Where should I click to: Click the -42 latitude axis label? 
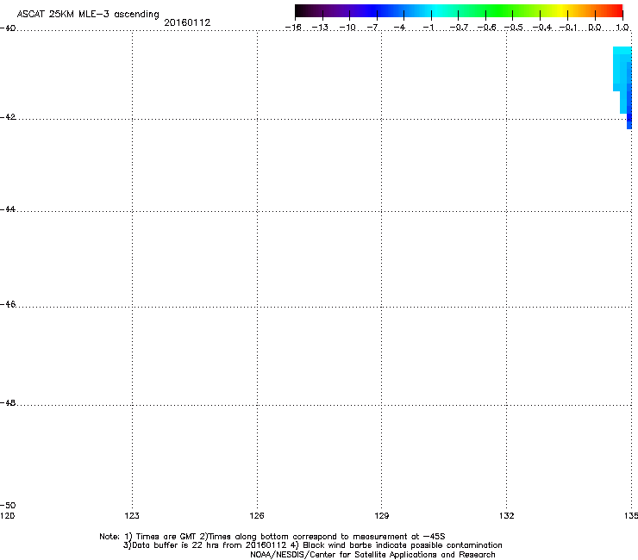click(x=8, y=116)
